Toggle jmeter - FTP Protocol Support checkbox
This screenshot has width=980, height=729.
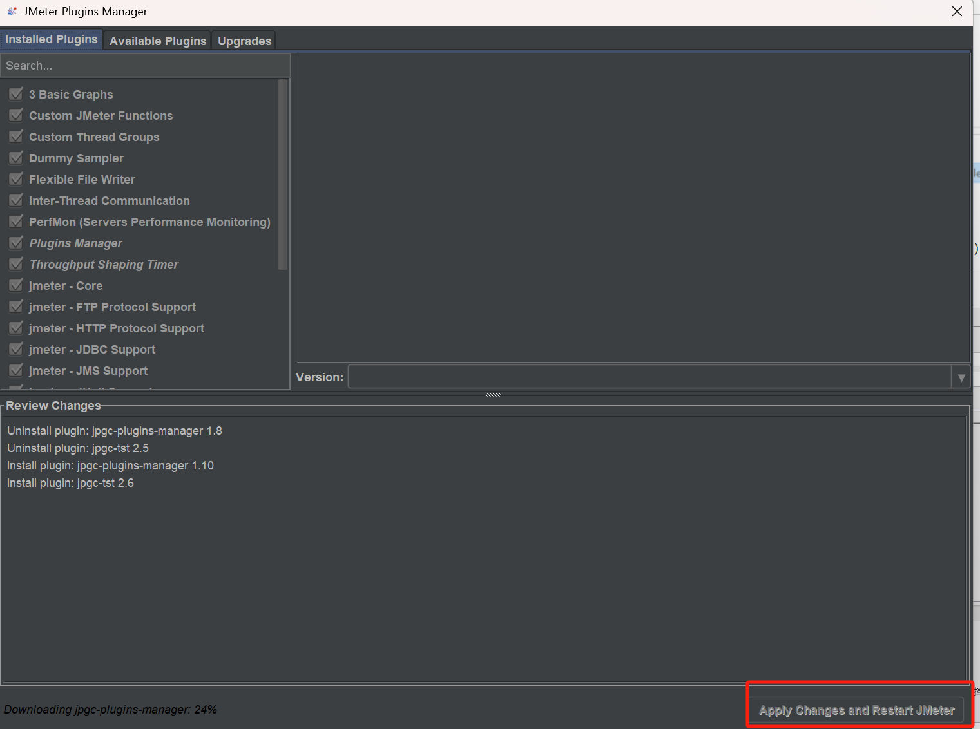pyautogui.click(x=16, y=307)
